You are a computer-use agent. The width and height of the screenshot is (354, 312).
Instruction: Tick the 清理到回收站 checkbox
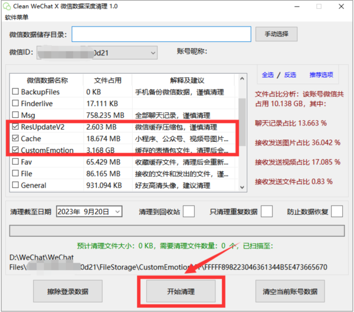189,211
